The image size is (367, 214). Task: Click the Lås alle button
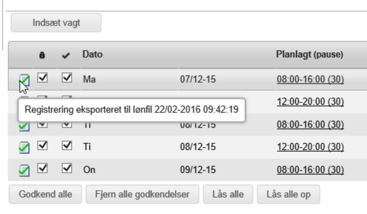227,195
